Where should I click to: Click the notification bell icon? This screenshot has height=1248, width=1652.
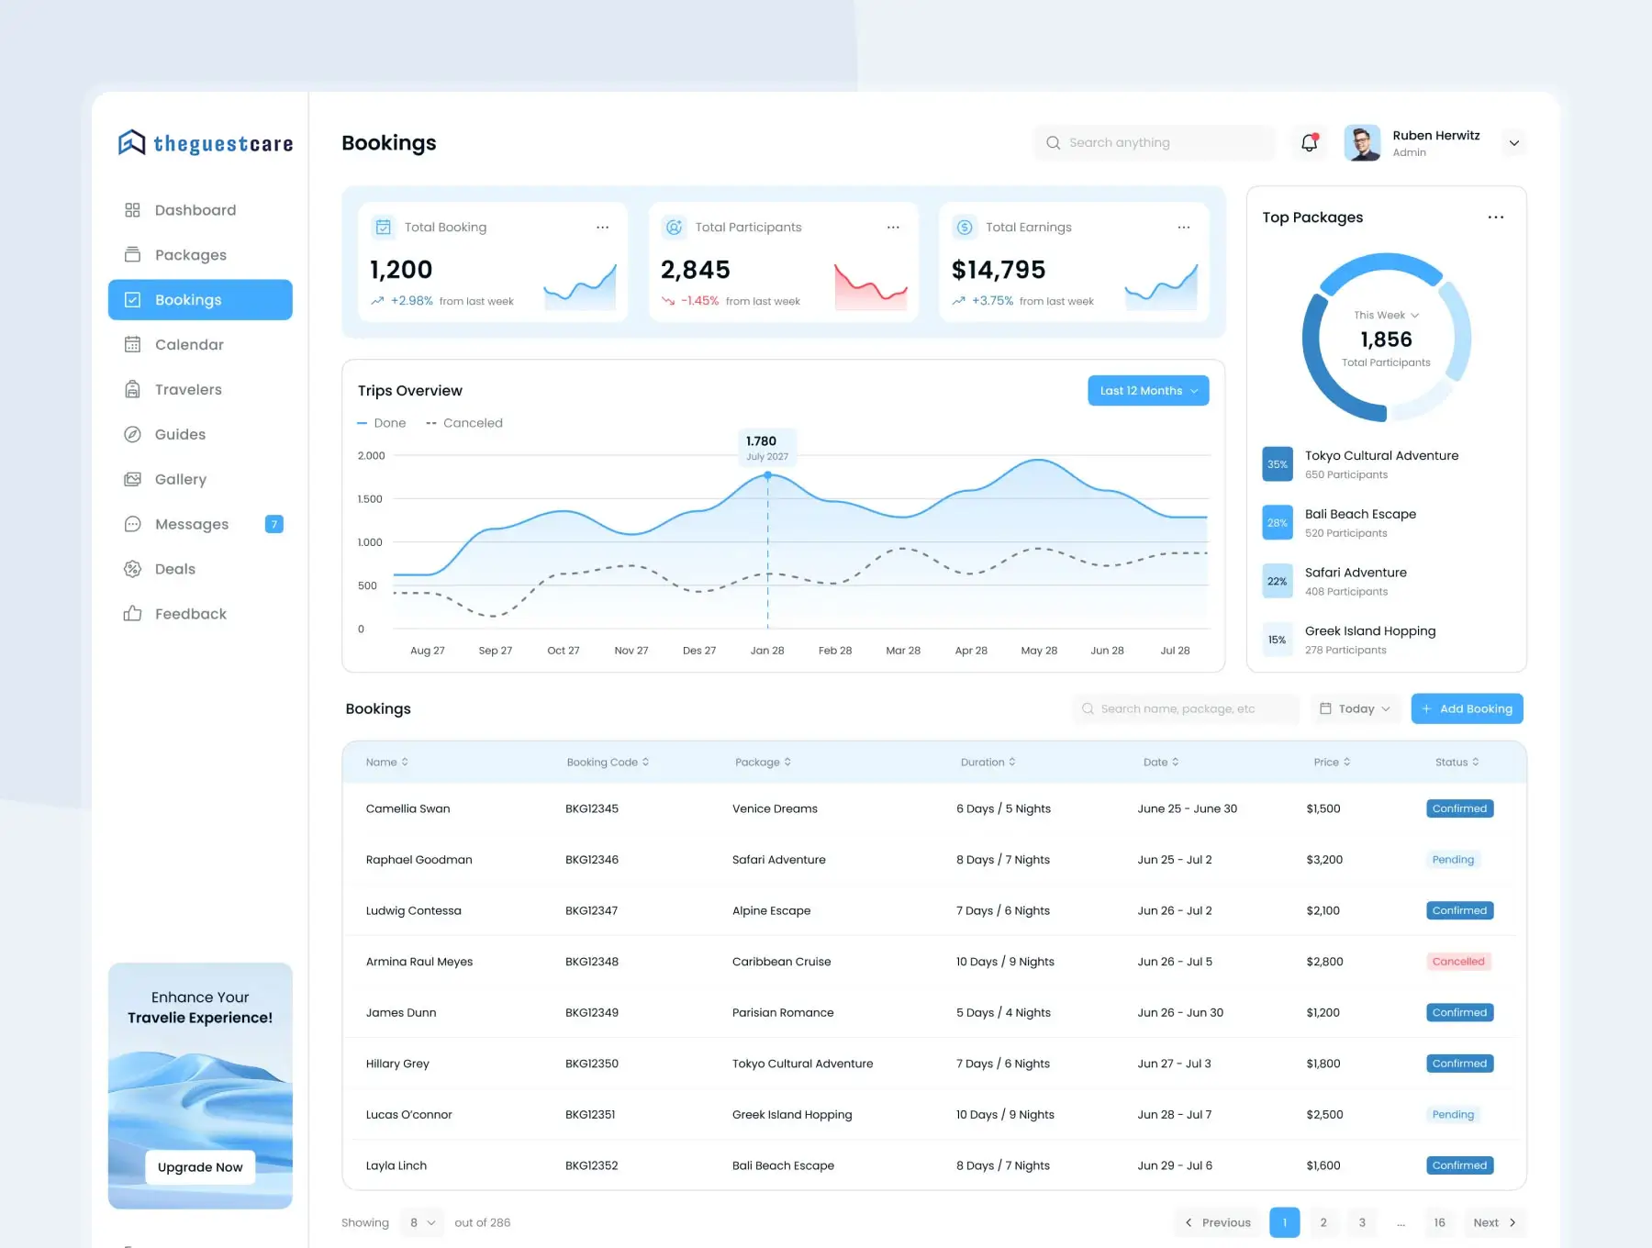[x=1310, y=142]
